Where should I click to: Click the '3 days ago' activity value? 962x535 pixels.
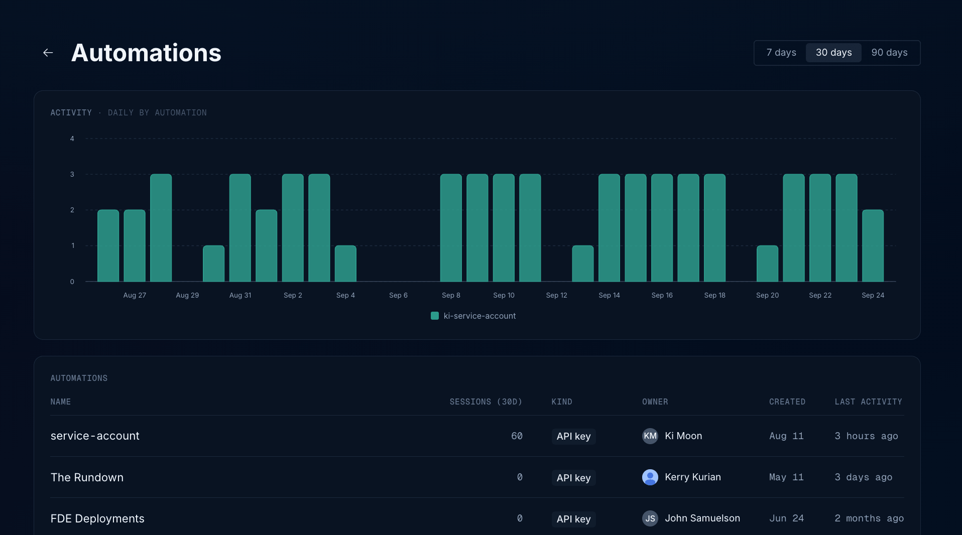point(863,477)
